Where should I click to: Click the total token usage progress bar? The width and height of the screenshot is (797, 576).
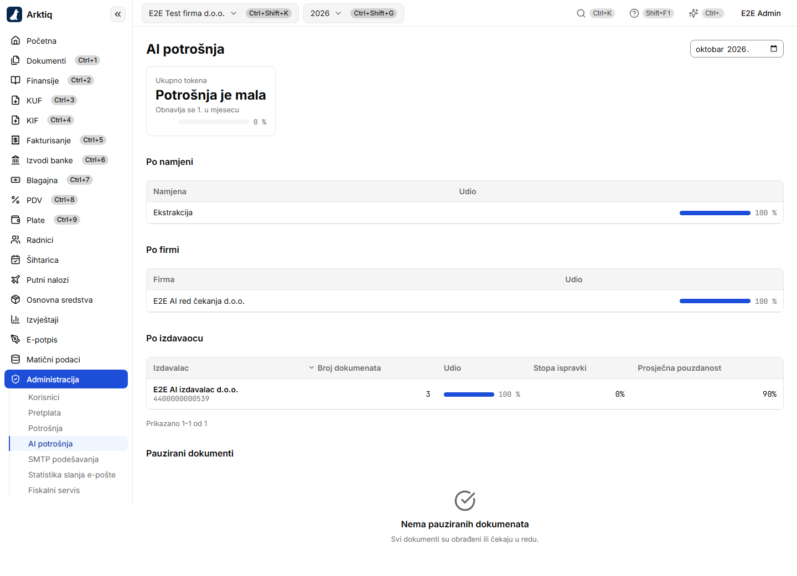point(214,122)
